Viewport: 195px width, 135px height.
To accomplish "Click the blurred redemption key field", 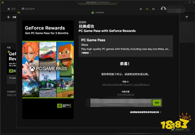I will pos(121,103).
